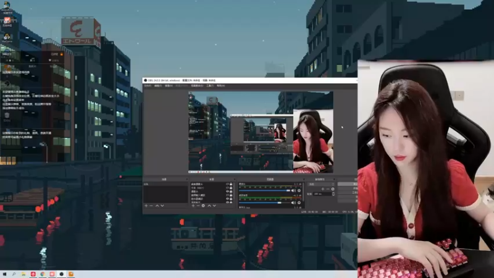Toggle visibility eye of the bottom source
Screen dimensions: 494x278
227,202
